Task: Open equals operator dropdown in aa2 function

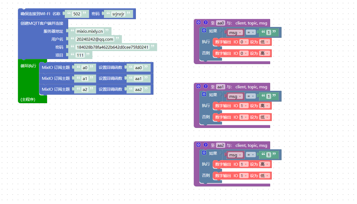Action: (x=251, y=155)
